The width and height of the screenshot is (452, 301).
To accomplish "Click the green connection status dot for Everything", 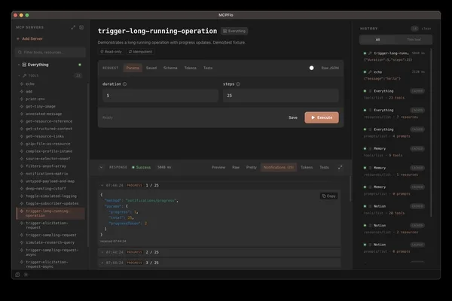I will (x=80, y=65).
